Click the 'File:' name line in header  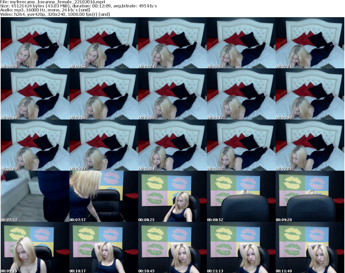pos(53,2)
